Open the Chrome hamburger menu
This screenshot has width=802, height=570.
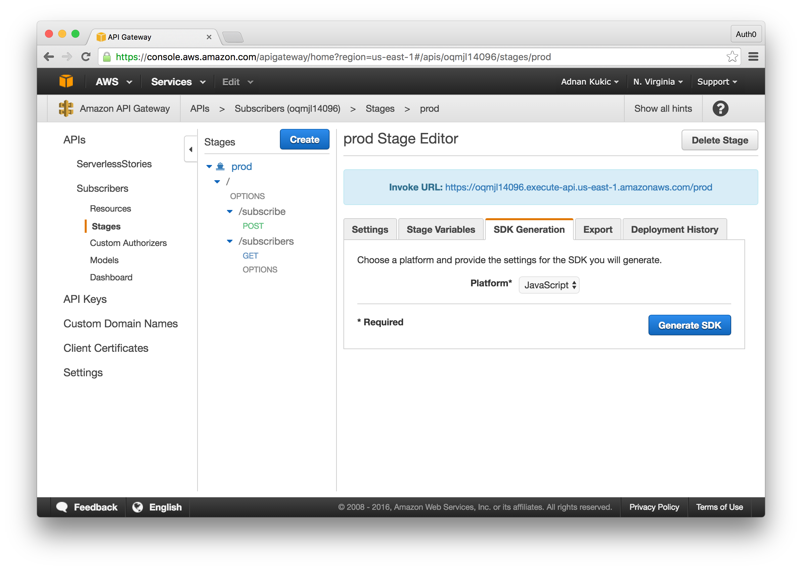753,57
